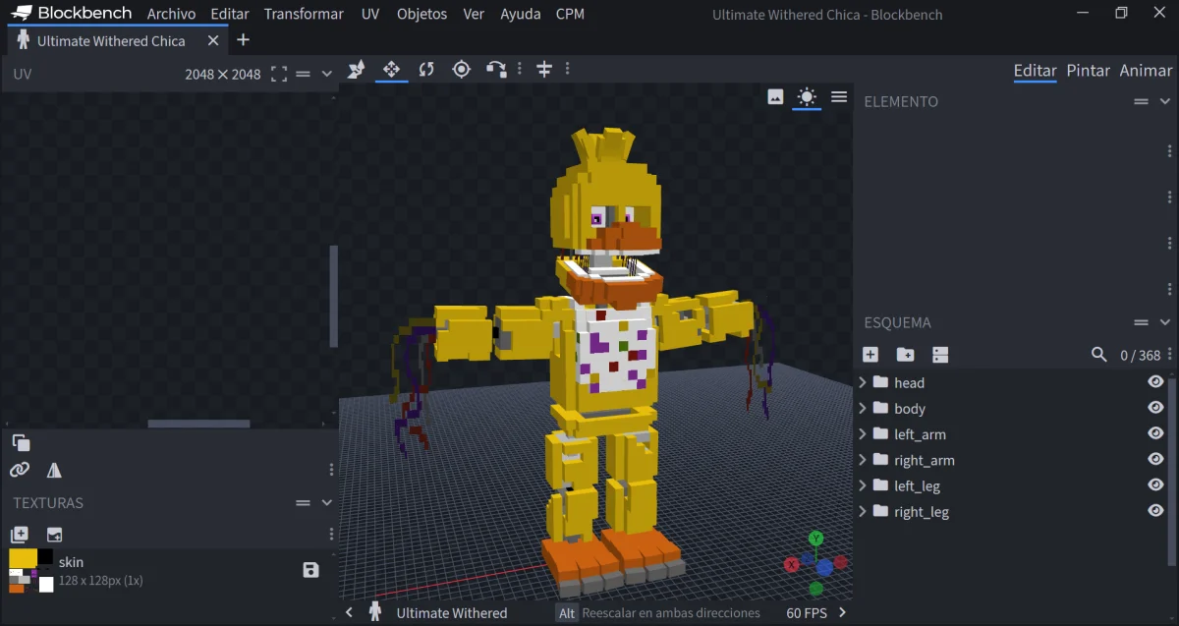Click the UV fullscreen brackets icon
The image size is (1179, 626).
point(278,74)
